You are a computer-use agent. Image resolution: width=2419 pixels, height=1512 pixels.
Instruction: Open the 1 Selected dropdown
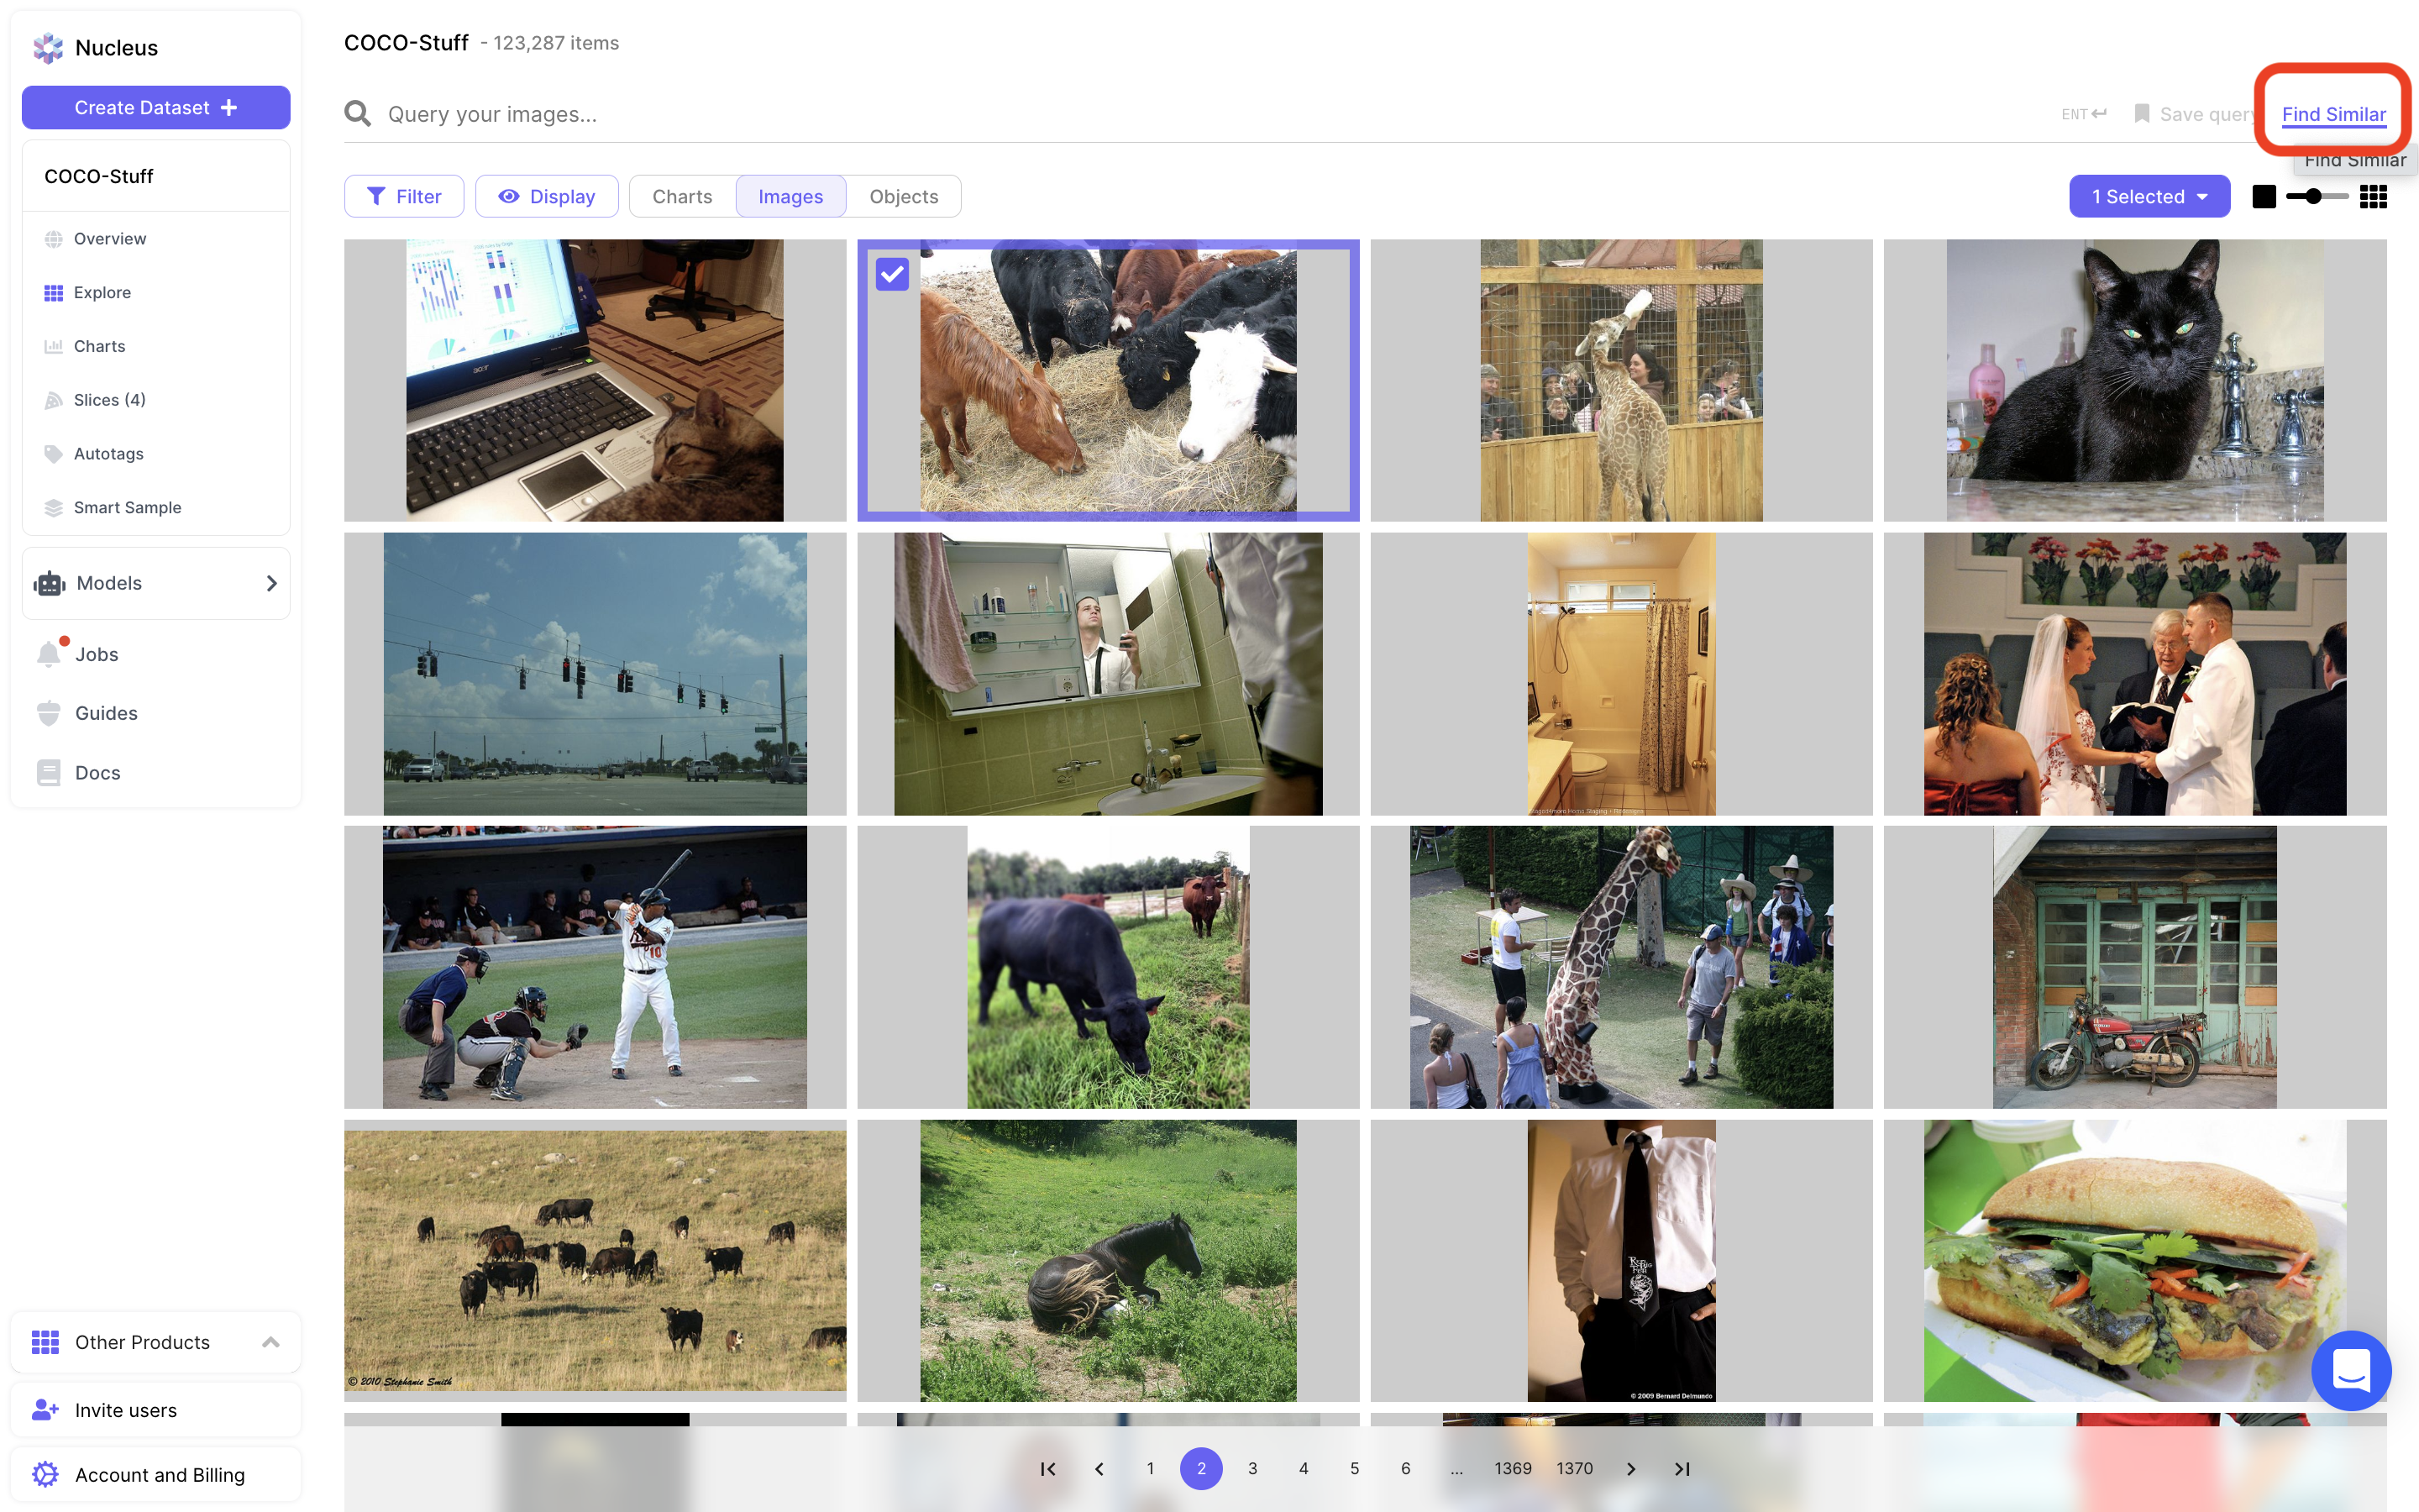click(2149, 197)
